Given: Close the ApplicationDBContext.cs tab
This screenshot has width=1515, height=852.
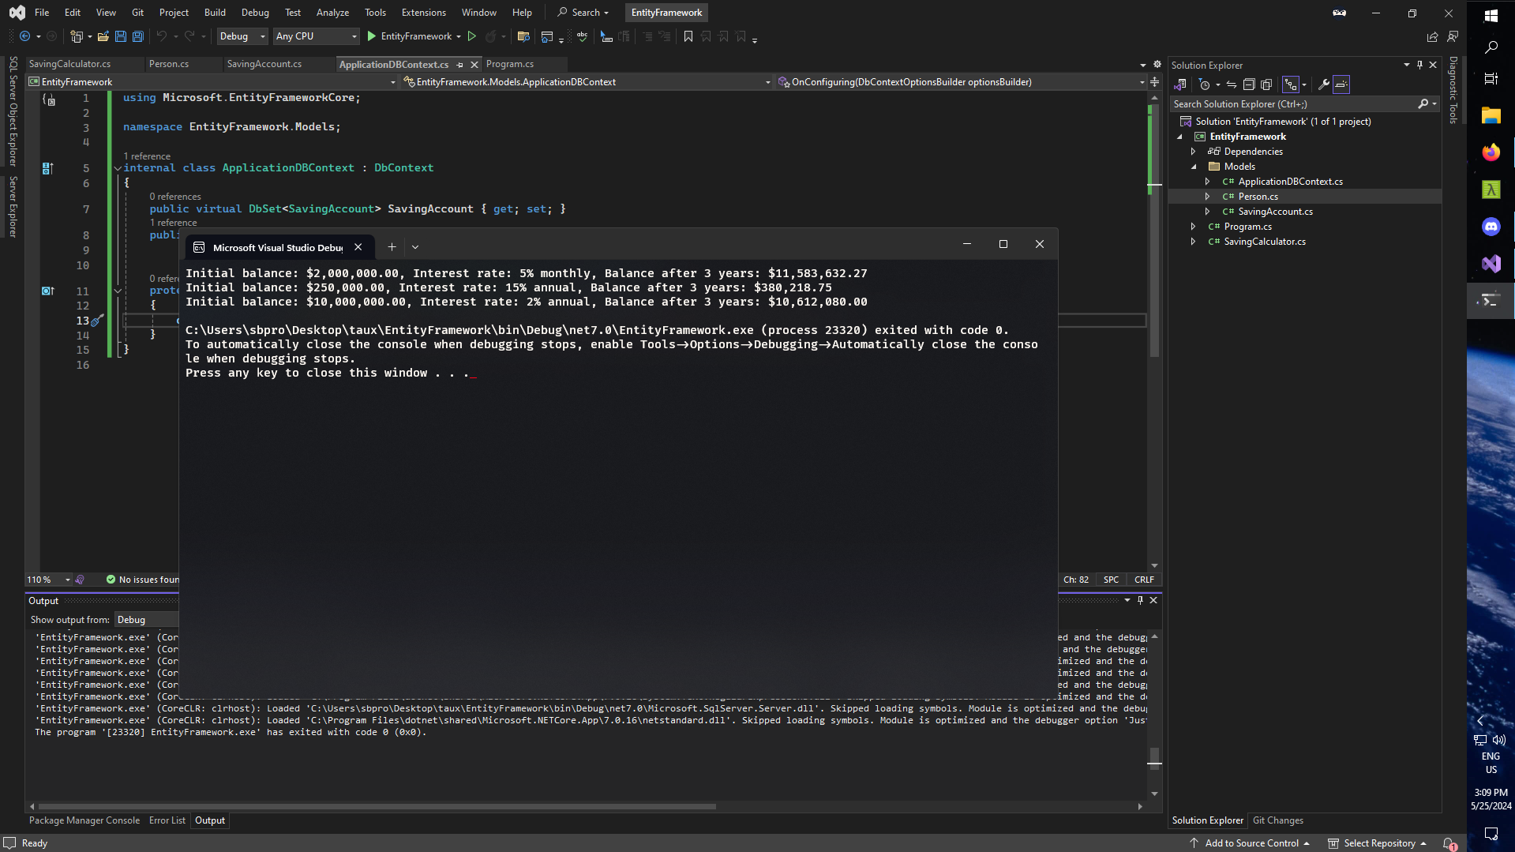Looking at the screenshot, I should tap(474, 65).
